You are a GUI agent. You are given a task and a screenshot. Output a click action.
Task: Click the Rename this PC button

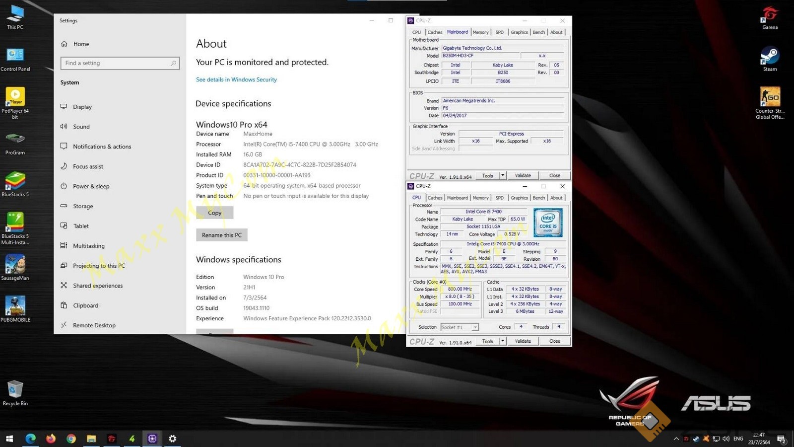[x=221, y=235]
